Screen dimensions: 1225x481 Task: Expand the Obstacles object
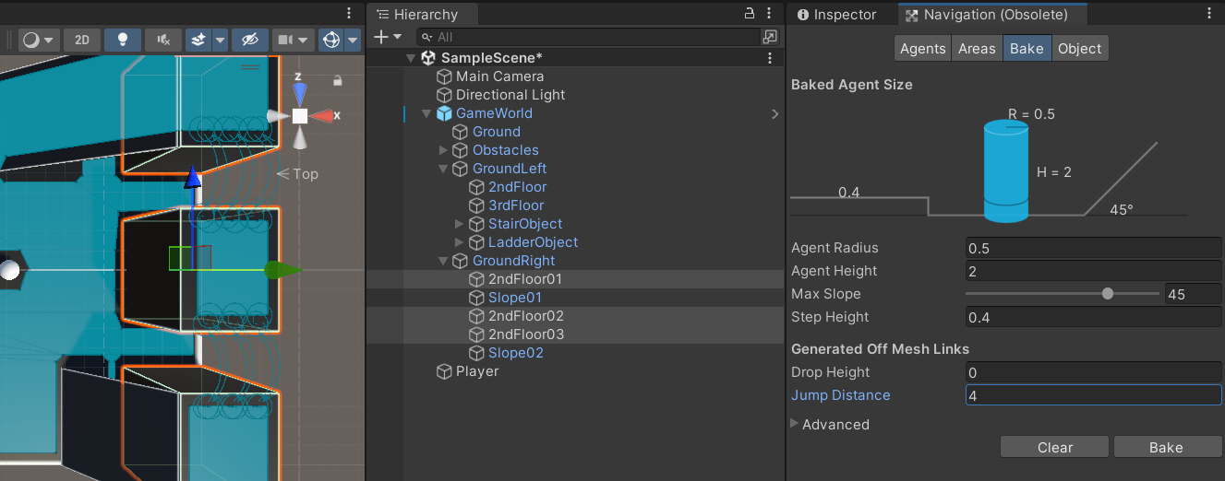(443, 150)
